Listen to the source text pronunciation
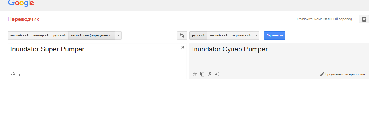Image resolution: width=369 pixels, height=117 pixels. point(13,74)
